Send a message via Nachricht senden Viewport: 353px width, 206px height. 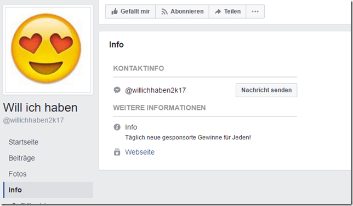[266, 90]
